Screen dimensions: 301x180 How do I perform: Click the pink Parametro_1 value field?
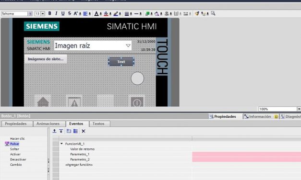coord(246,154)
